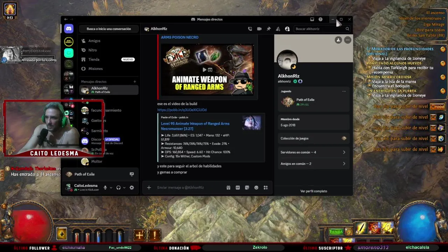The width and height of the screenshot is (448, 252).
Task: Expand Servidores en común list
Action: pos(313,152)
